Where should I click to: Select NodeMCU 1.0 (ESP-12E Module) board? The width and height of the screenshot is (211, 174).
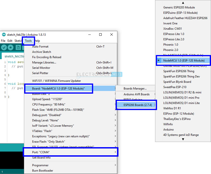coord(184,60)
